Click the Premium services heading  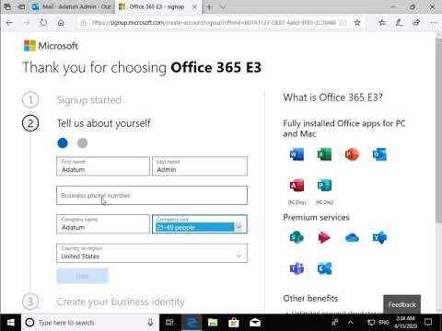316,217
